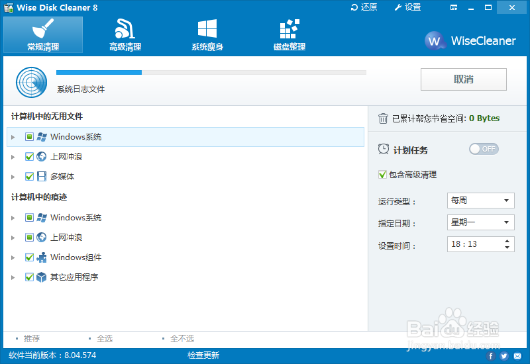The height and width of the screenshot is (364, 530).
Task: Click the 还原 restore menu item
Action: pos(364,7)
